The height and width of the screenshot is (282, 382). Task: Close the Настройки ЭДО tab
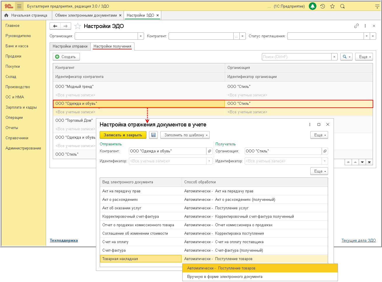point(157,15)
